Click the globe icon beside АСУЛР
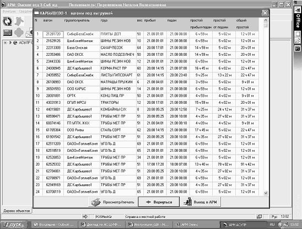 [15, 43]
